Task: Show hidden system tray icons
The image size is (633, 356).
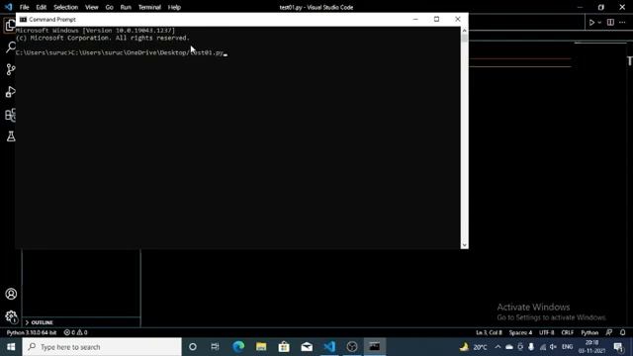Action: pos(497,347)
